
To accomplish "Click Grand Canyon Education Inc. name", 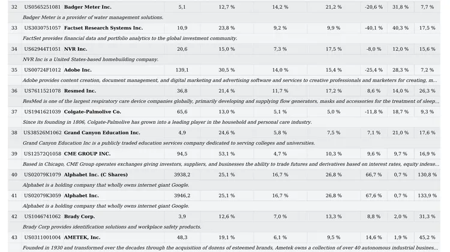I will pos(102,132).
